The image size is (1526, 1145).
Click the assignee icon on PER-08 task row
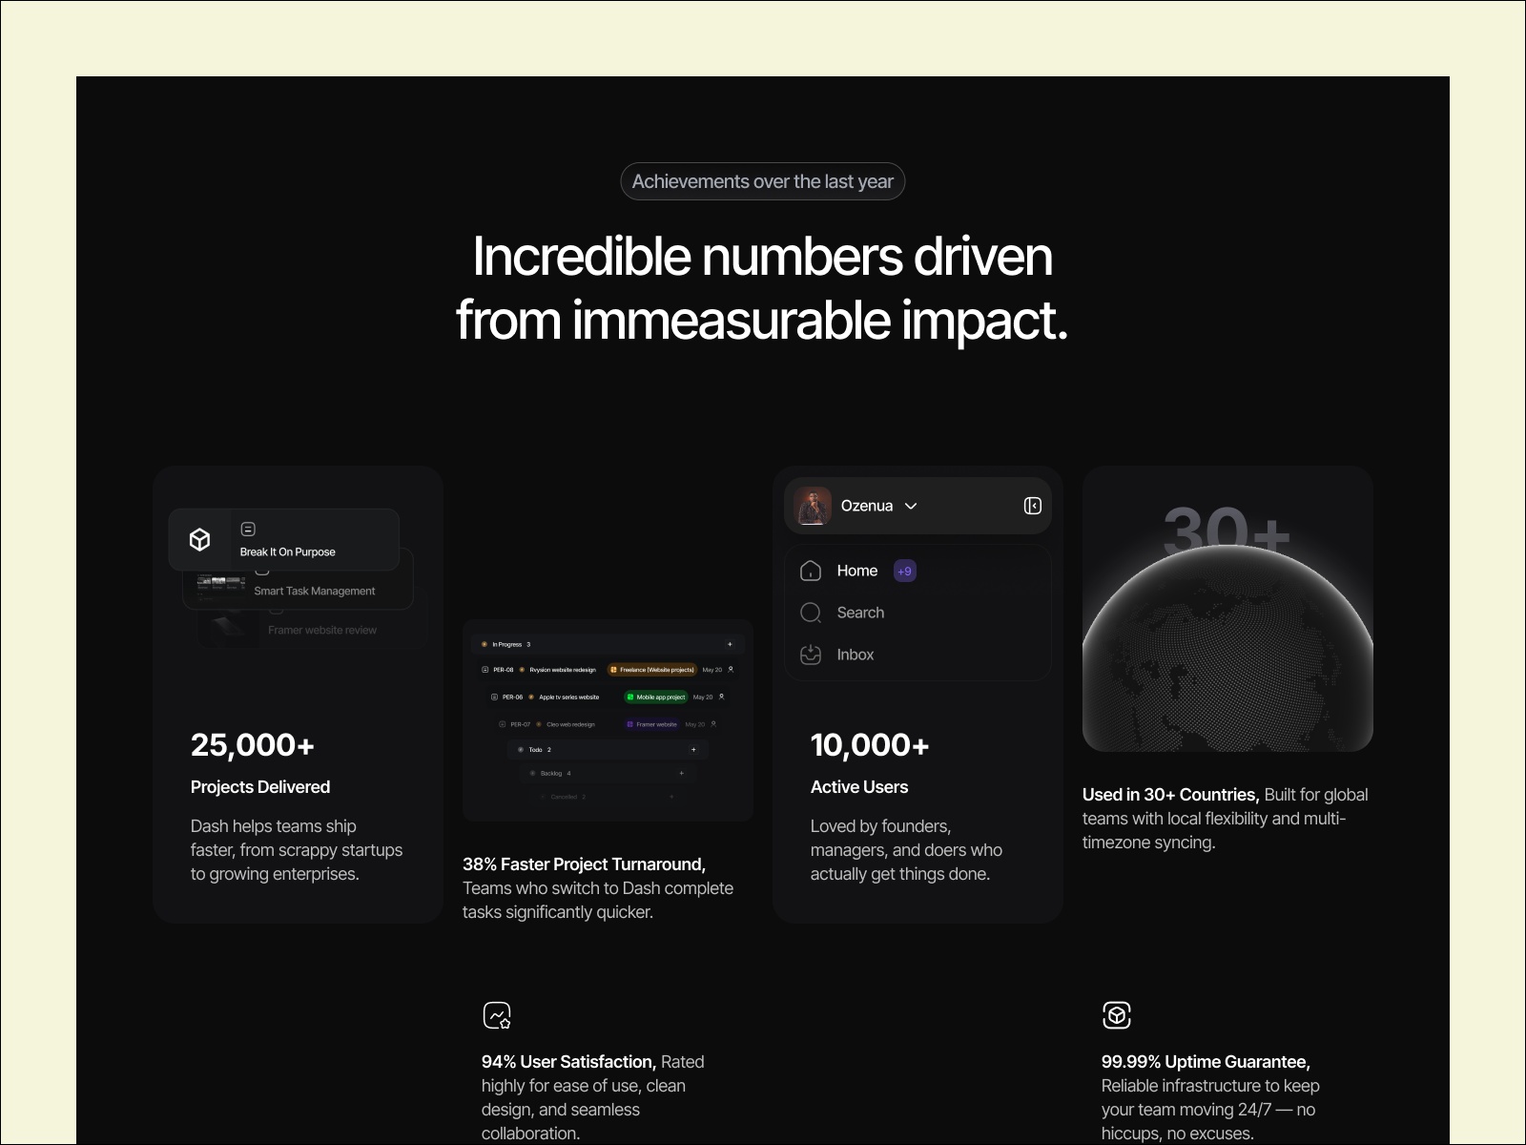point(732,670)
